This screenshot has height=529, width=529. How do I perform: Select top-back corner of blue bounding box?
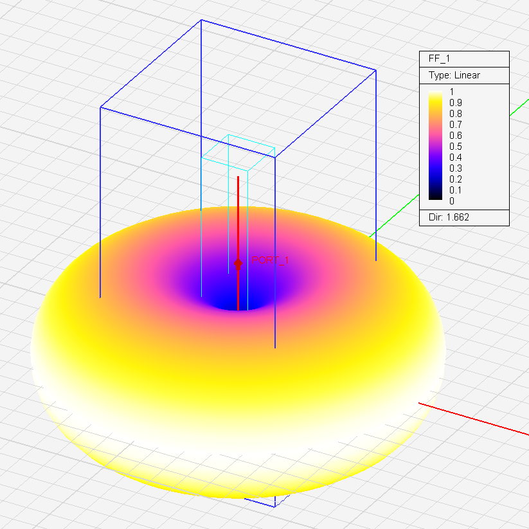[x=201, y=20]
